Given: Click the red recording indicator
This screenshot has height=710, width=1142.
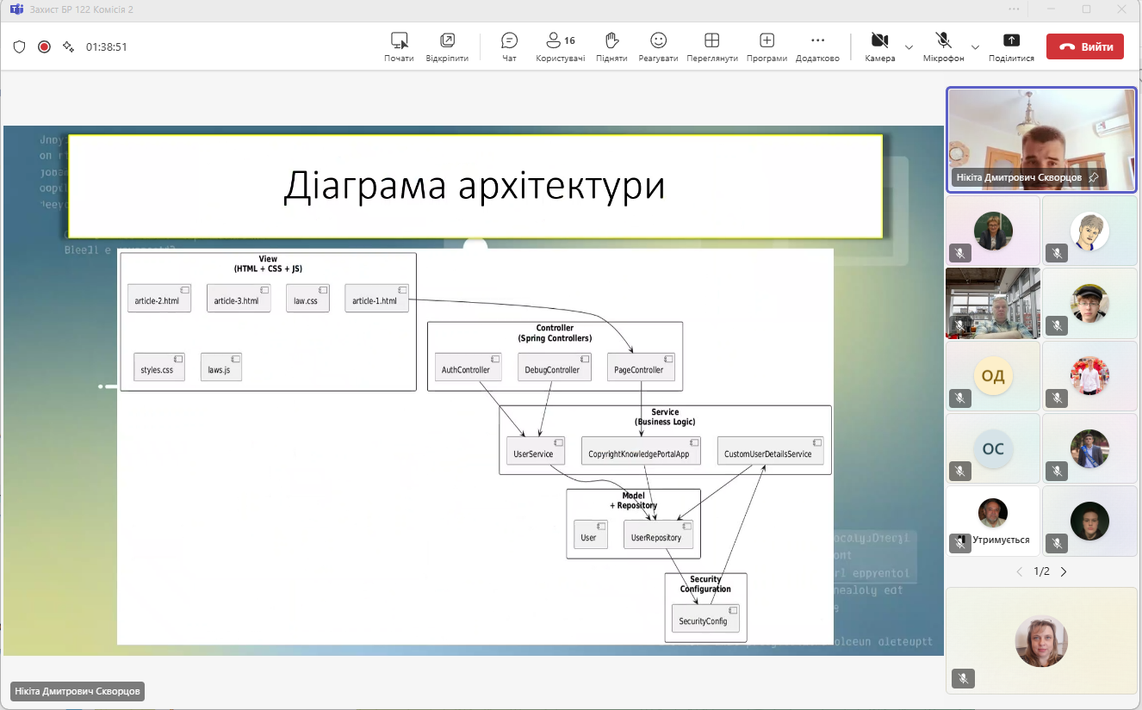Looking at the screenshot, I should (x=44, y=46).
